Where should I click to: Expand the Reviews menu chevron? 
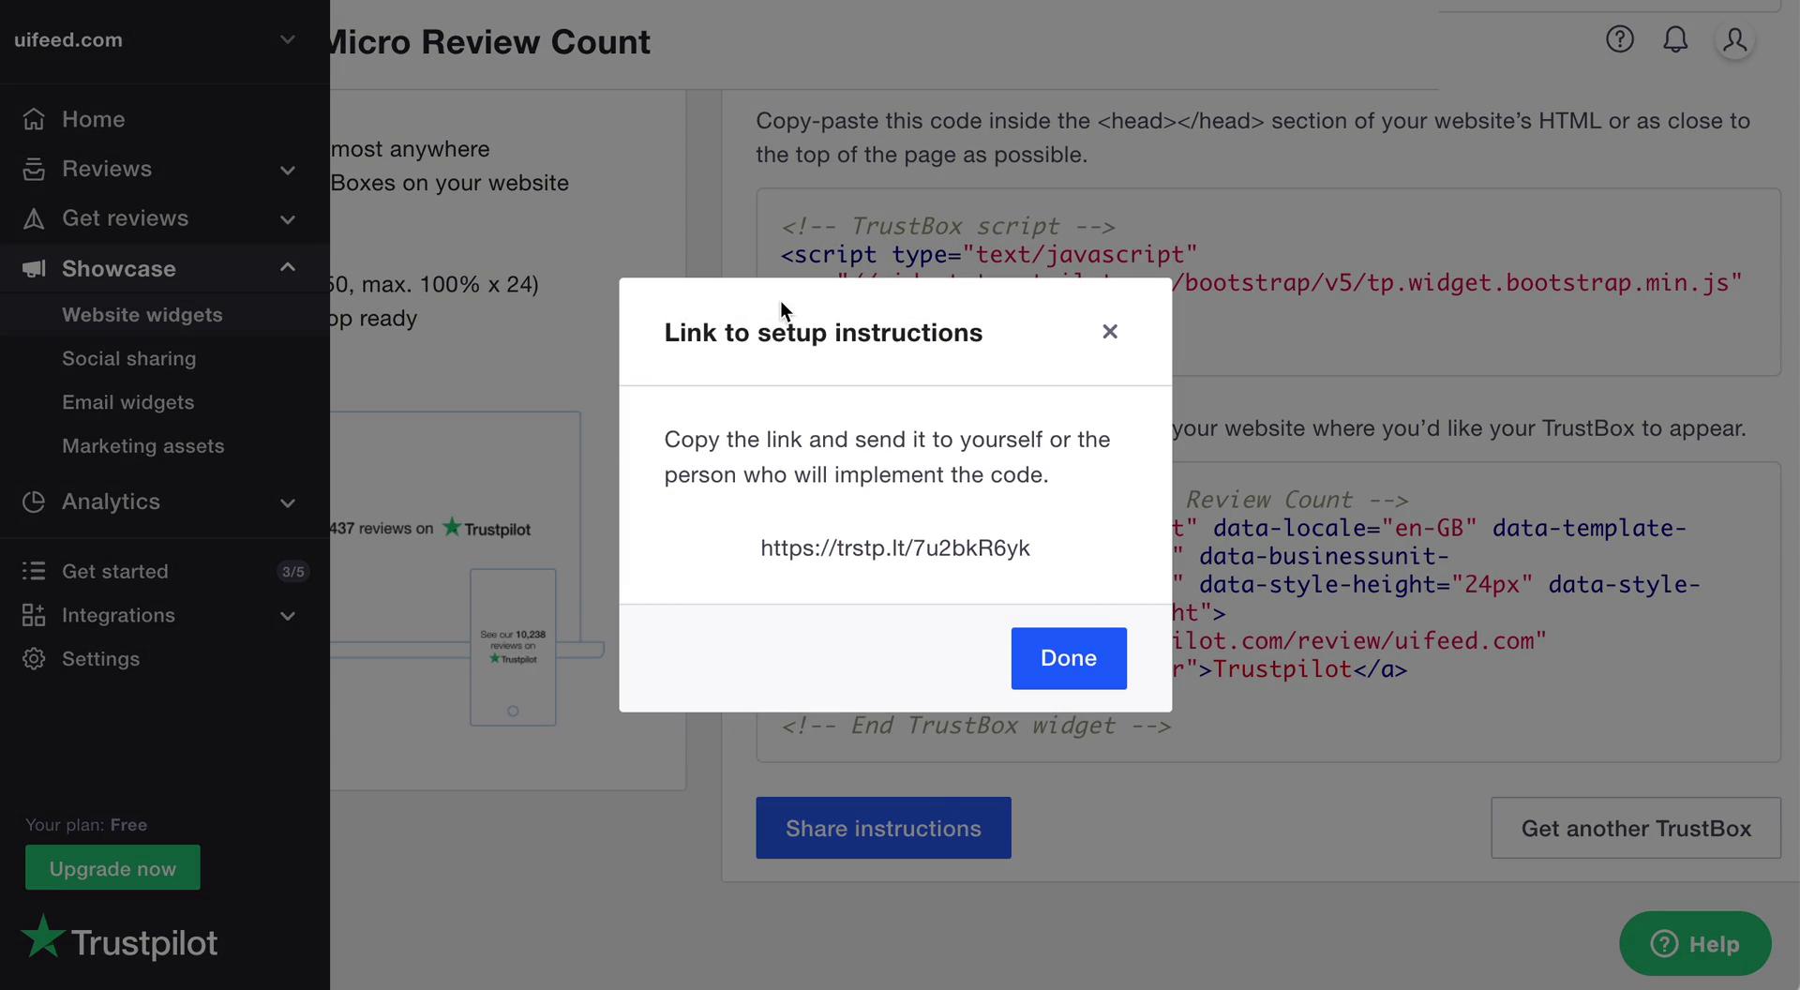click(x=288, y=170)
